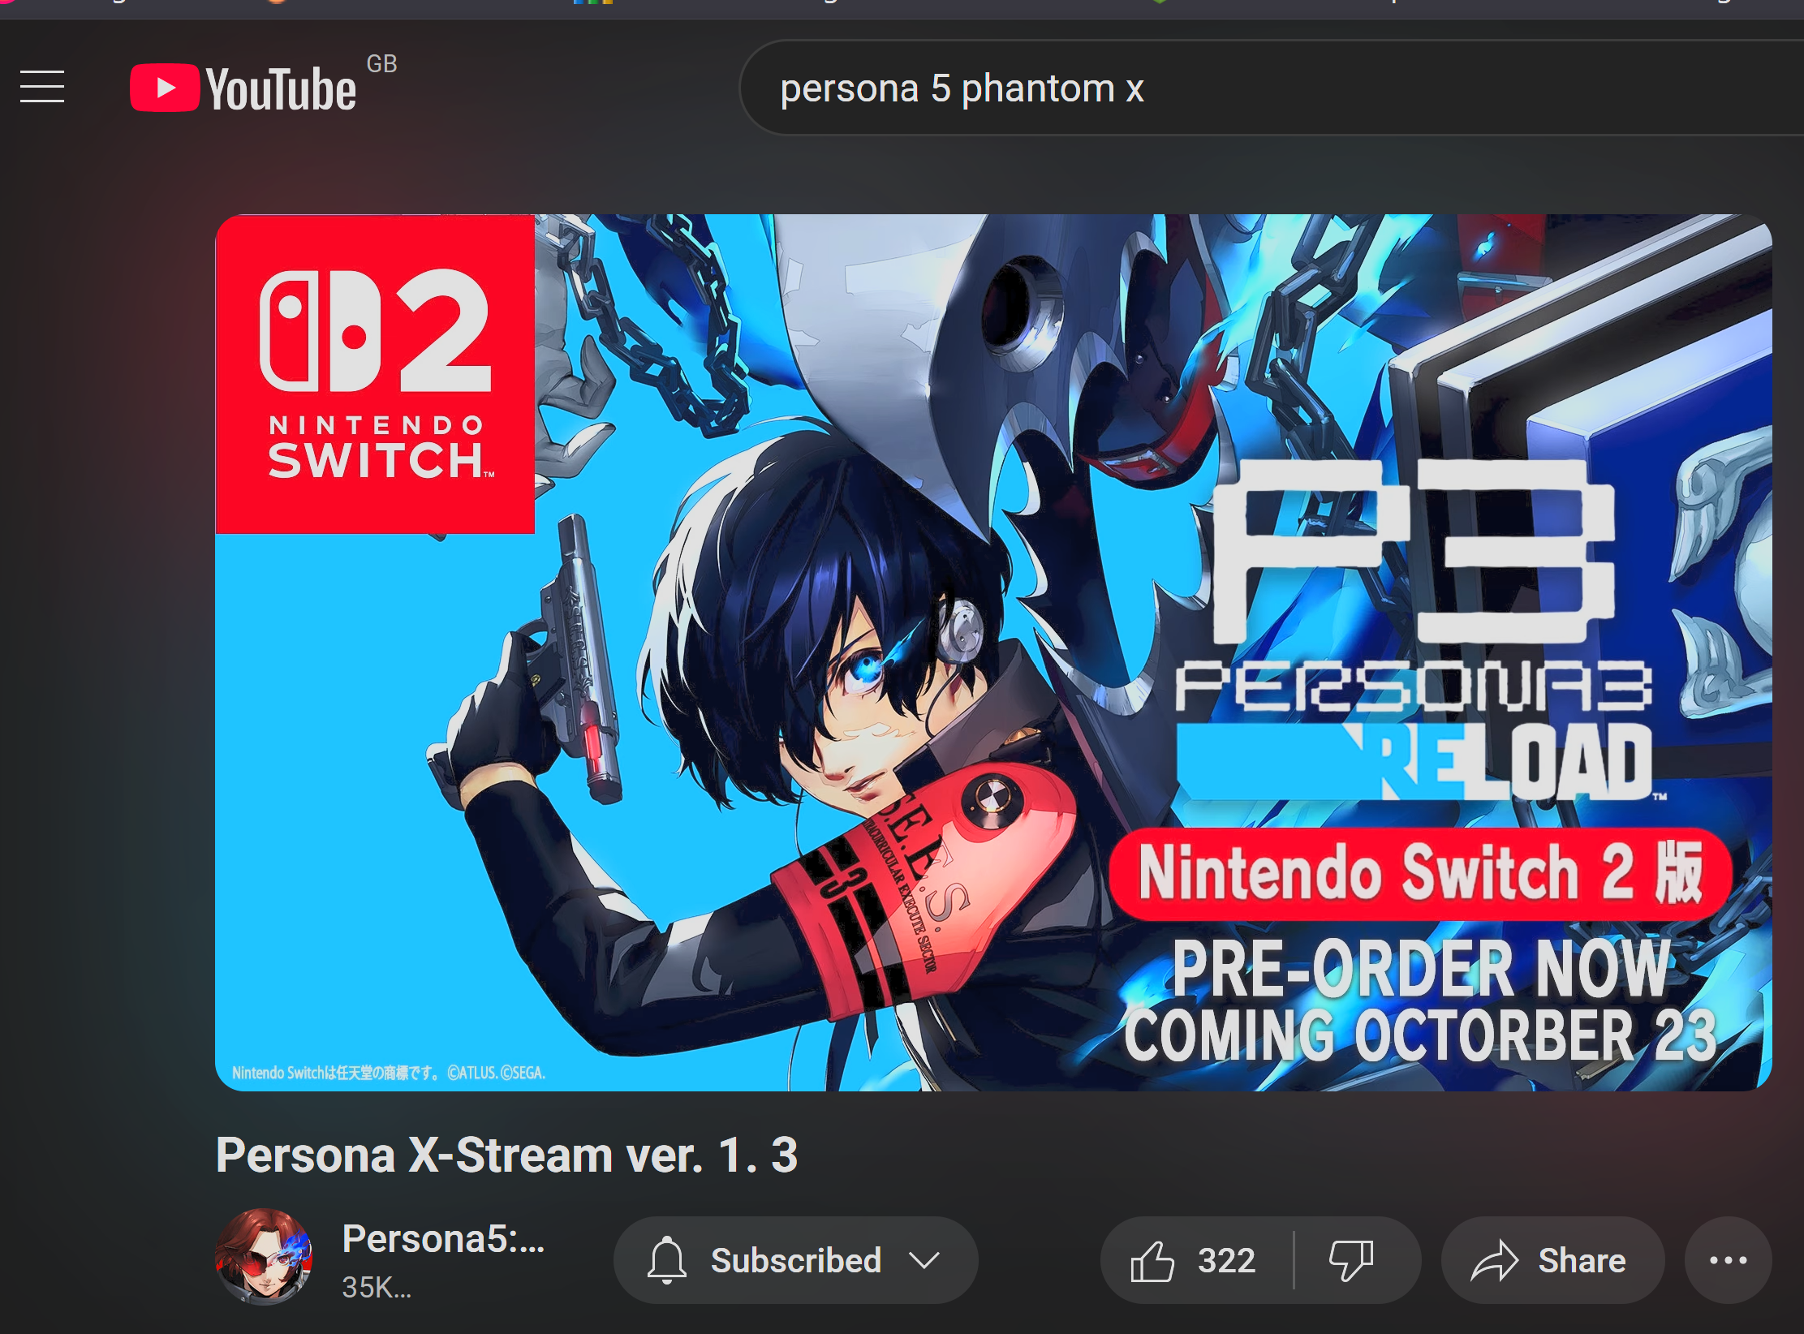1804x1334 pixels.
Task: Click the 322 like count
Action: 1226,1261
